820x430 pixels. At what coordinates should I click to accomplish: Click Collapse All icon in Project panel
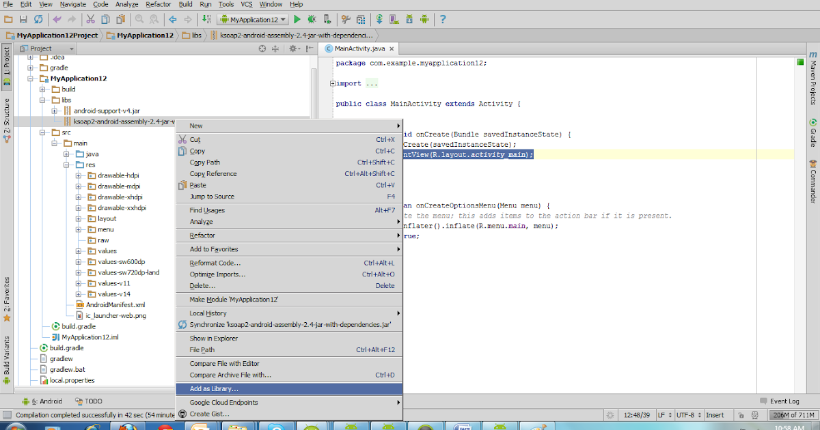coord(276,48)
